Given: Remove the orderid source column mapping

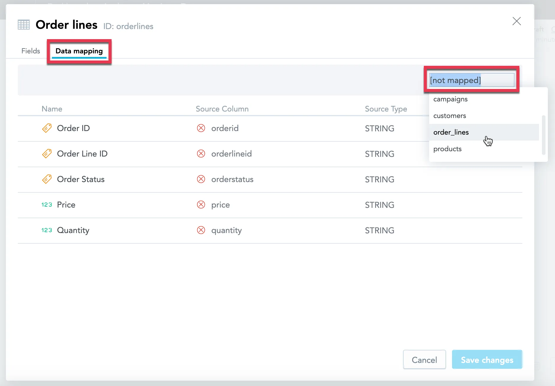Looking at the screenshot, I should (x=201, y=128).
